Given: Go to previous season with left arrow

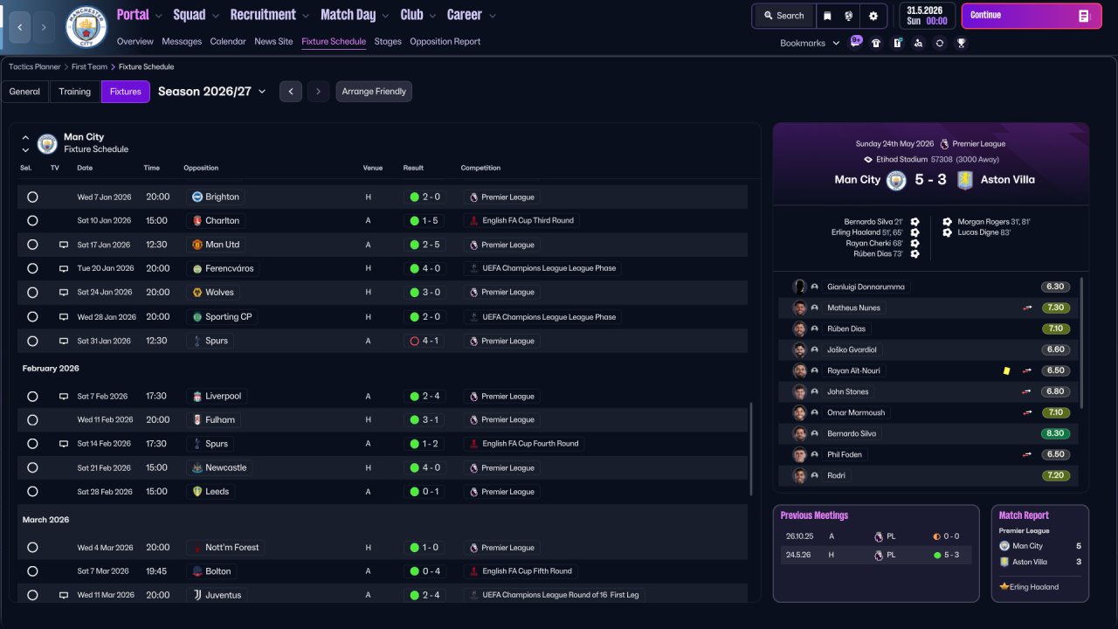Looking at the screenshot, I should click(291, 92).
